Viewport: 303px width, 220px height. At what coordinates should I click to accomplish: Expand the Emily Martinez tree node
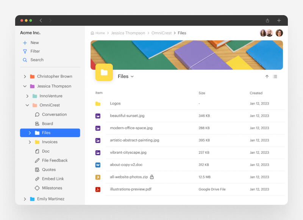coord(25,199)
